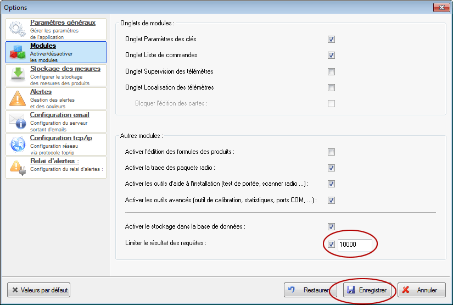This screenshot has width=453, height=305.
Task: Cancel changes via the Annuler label
Action: point(427,290)
